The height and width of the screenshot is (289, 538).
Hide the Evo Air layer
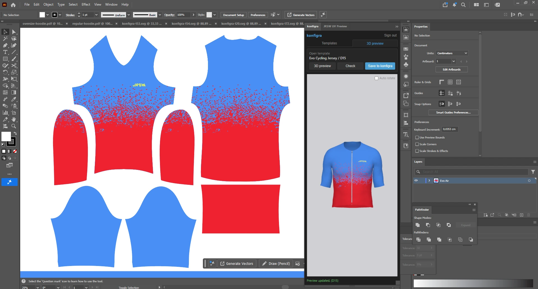coord(416,181)
